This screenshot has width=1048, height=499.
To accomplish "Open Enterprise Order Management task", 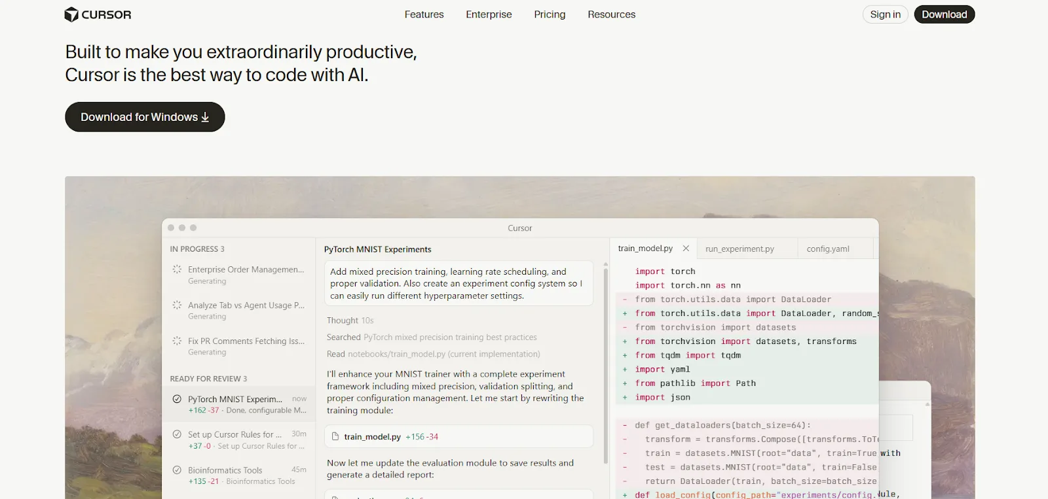I will (x=239, y=275).
